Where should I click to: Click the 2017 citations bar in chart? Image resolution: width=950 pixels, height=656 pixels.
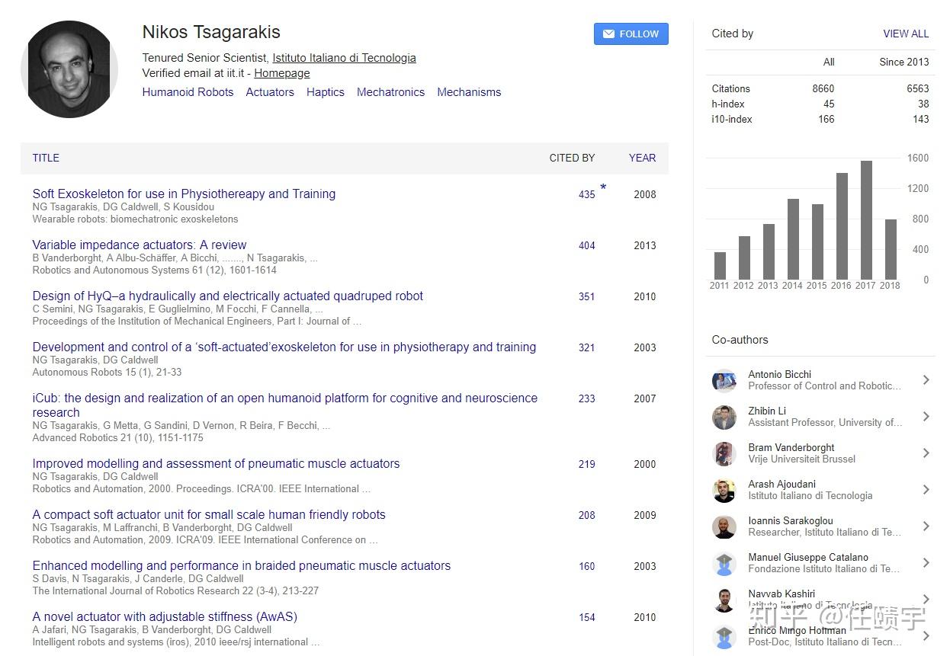866,220
